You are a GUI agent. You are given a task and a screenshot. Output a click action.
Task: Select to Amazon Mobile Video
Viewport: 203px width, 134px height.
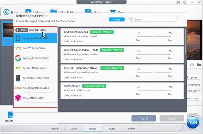35,78
